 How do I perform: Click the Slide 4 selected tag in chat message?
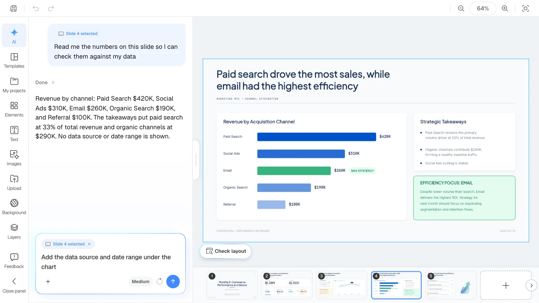(x=78, y=34)
